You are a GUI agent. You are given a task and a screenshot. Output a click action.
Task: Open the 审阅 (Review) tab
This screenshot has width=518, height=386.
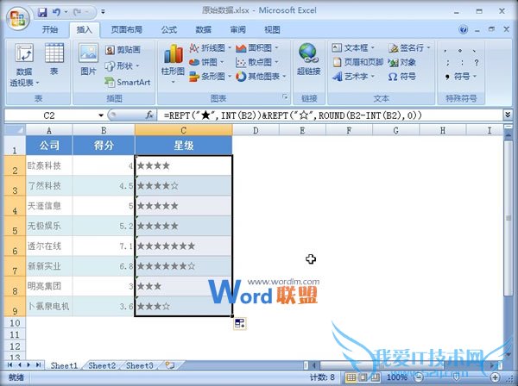click(238, 29)
